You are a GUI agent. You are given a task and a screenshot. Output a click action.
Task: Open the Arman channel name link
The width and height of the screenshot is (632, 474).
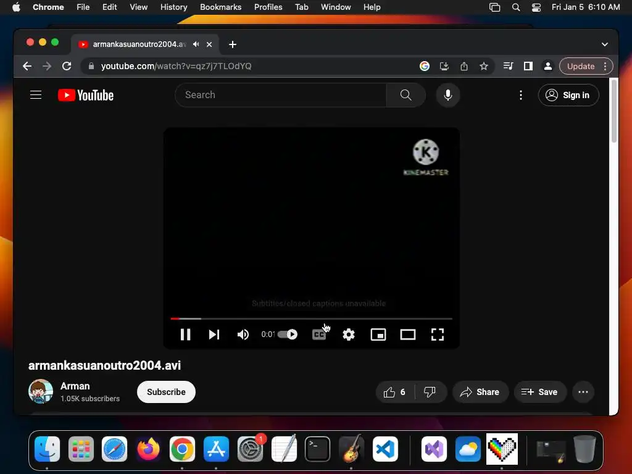pyautogui.click(x=75, y=386)
